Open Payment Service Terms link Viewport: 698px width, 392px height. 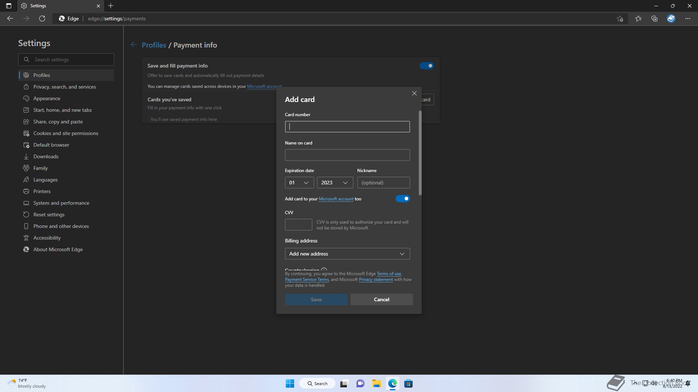(307, 279)
